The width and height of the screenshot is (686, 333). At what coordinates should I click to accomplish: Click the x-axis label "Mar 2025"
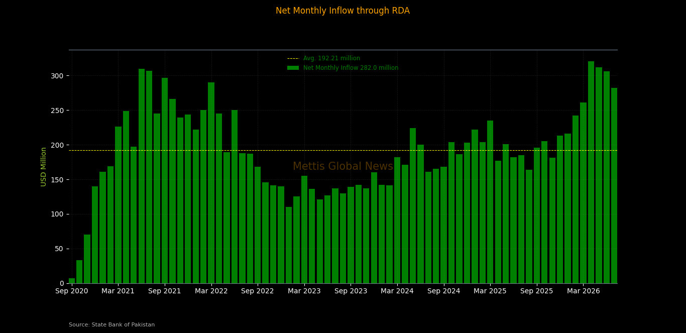(x=490, y=291)
